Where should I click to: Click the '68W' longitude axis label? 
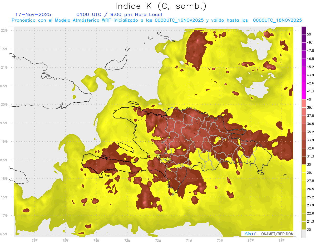281,241
